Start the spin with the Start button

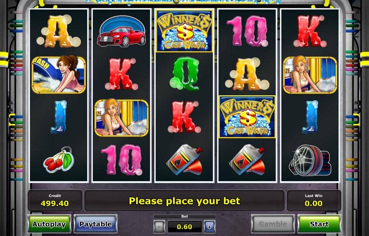(319, 224)
